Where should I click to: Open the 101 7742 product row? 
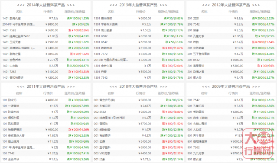click(46, 153)
